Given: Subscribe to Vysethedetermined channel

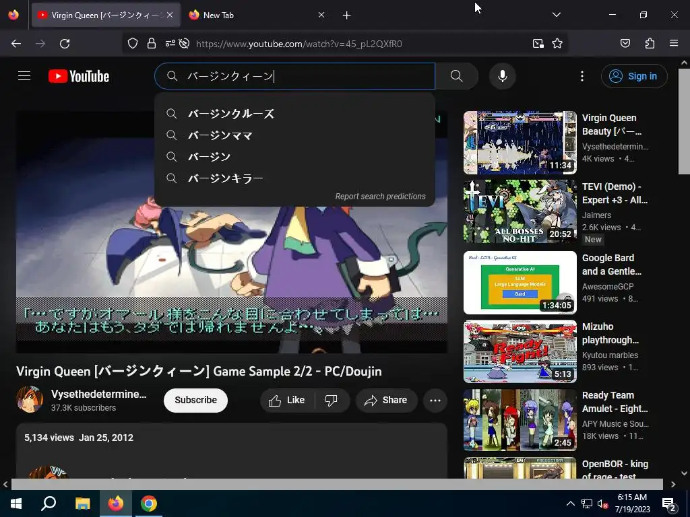Looking at the screenshot, I should (x=195, y=400).
